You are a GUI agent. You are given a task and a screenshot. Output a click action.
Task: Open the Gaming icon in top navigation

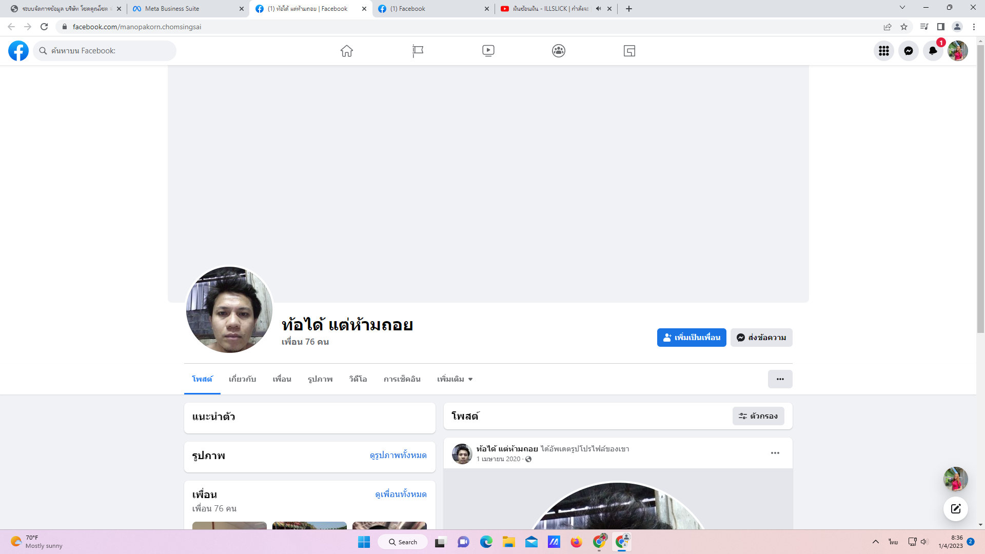pos(629,51)
